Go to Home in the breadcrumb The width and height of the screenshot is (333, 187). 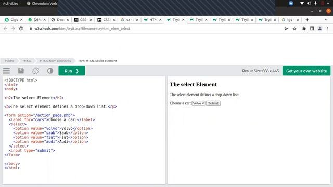pyautogui.click(x=9, y=61)
